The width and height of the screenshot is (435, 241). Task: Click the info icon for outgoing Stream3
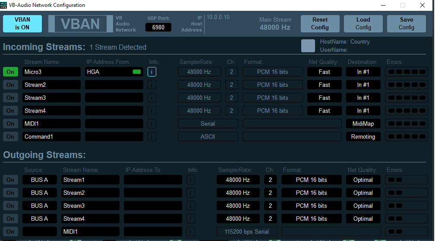[191, 206]
